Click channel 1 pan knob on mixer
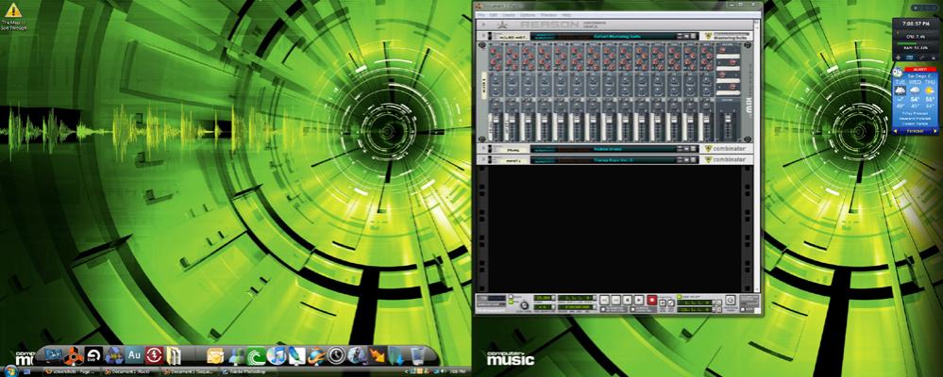This screenshot has height=377, width=943. [496, 106]
